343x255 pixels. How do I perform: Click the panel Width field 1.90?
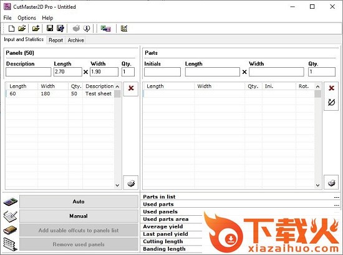point(104,72)
